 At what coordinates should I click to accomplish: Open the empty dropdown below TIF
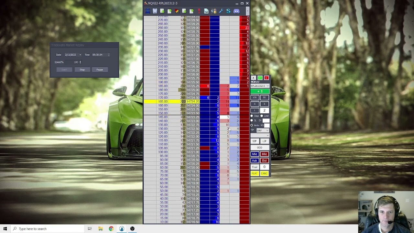[260, 135]
